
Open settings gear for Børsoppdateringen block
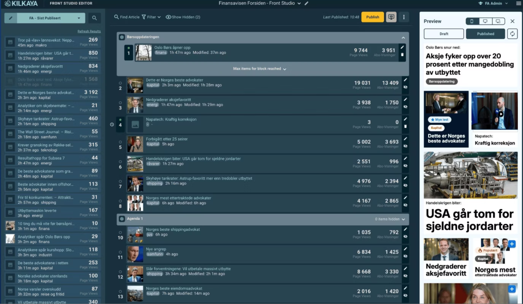[x=122, y=37]
